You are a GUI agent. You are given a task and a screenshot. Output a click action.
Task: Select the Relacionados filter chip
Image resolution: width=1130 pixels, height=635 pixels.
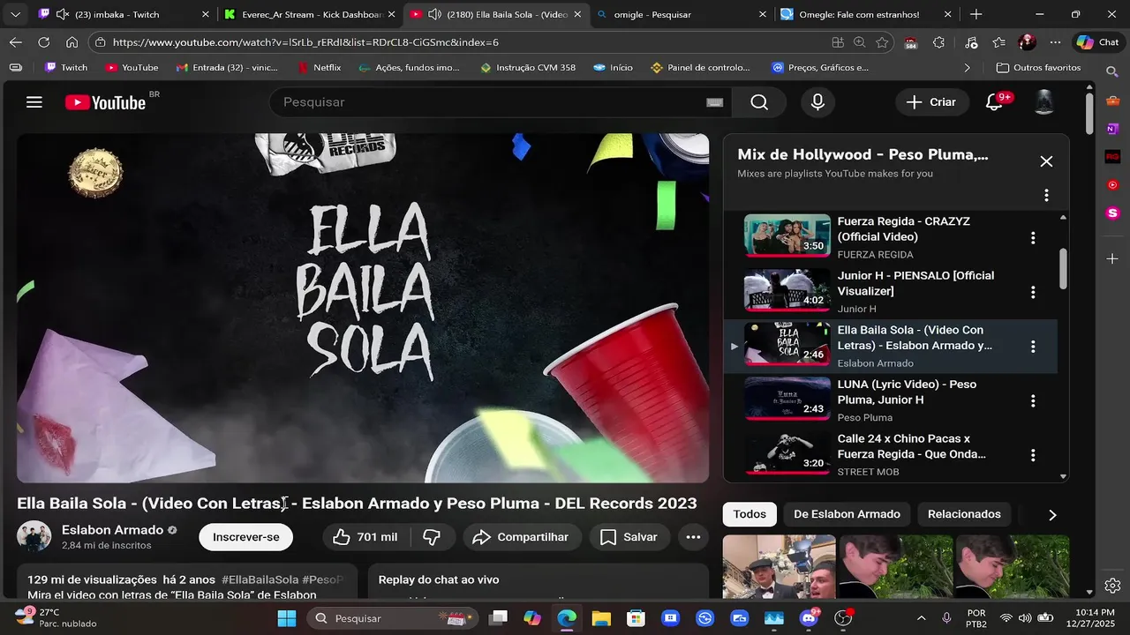[964, 514]
